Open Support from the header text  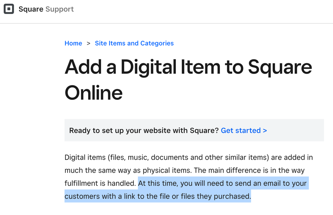coord(60,9)
